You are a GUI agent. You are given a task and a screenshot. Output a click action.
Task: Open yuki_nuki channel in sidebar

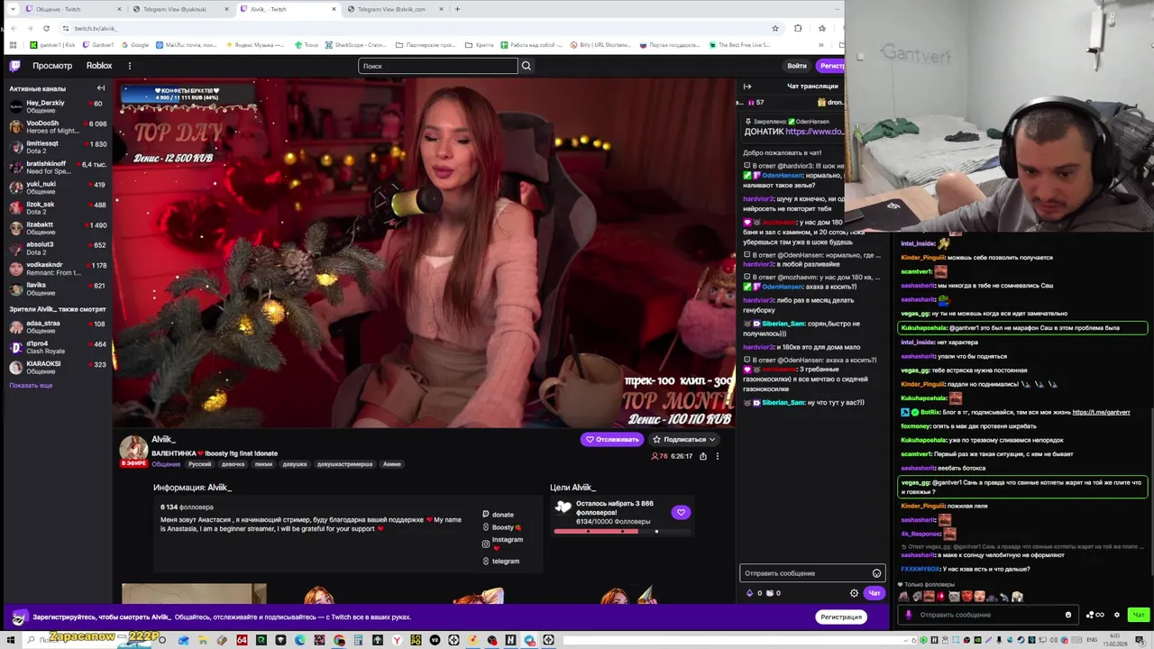[x=58, y=187]
